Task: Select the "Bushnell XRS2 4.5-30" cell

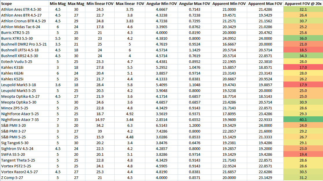Action: (24, 56)
